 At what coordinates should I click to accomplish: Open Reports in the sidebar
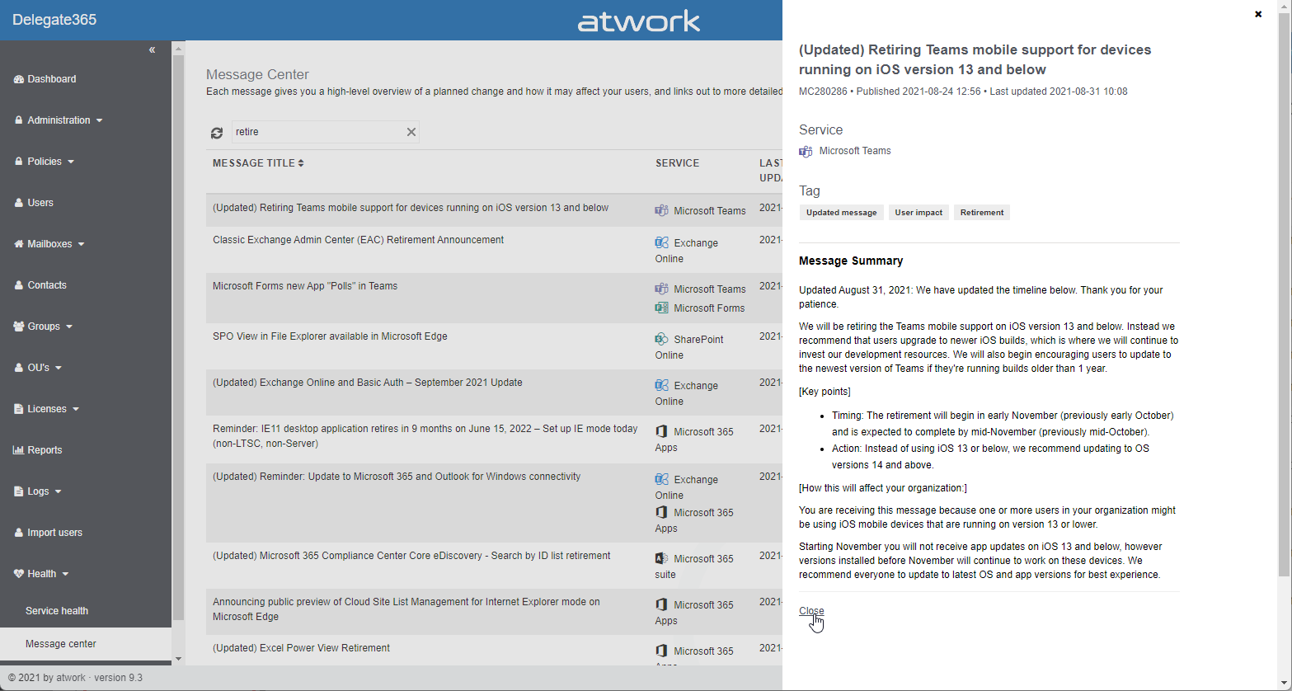click(x=45, y=450)
